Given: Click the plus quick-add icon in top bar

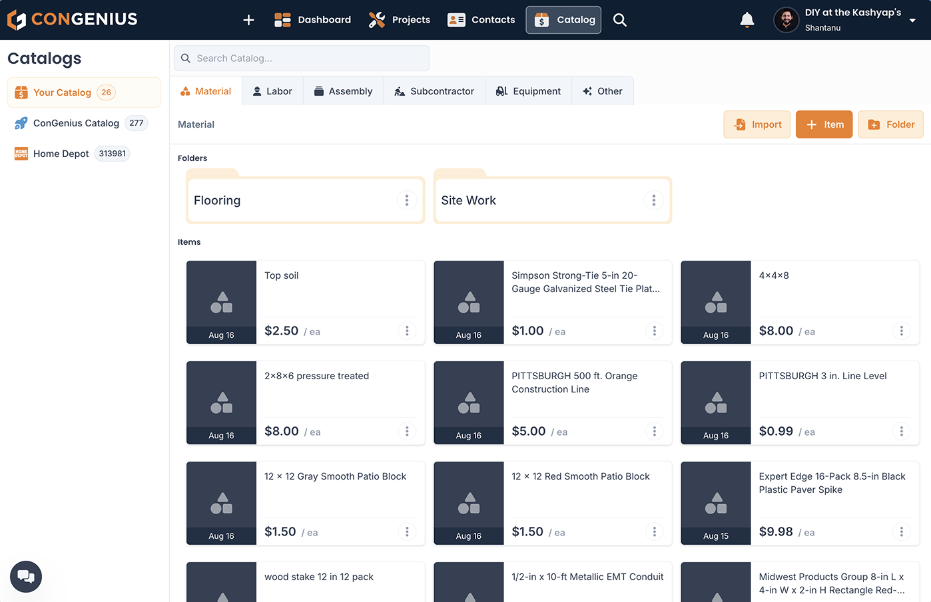Looking at the screenshot, I should pos(248,20).
